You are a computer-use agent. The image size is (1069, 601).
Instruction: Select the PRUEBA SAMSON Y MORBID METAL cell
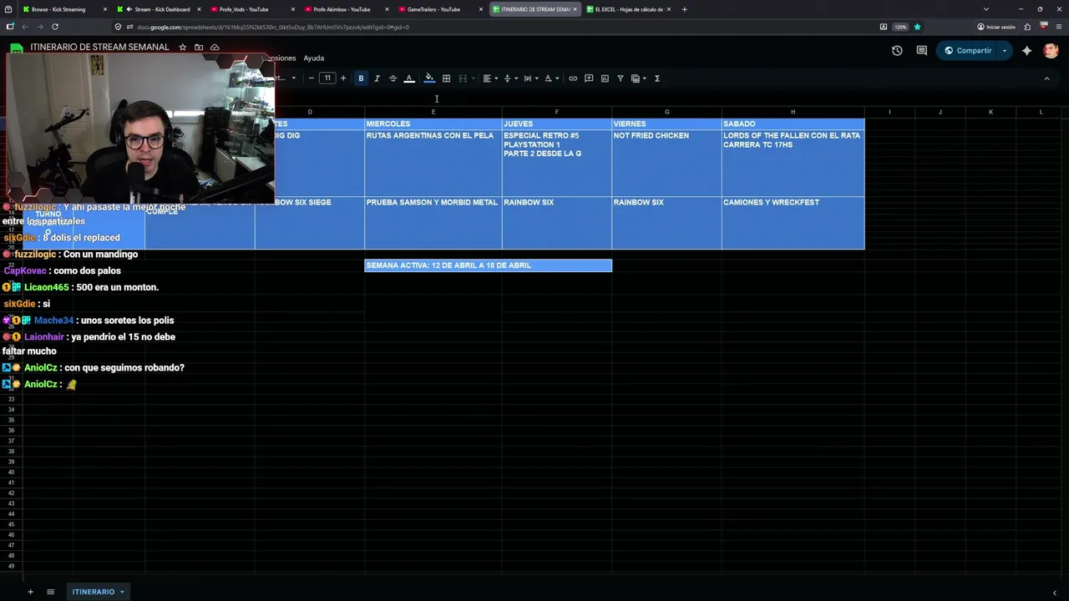[433, 223]
